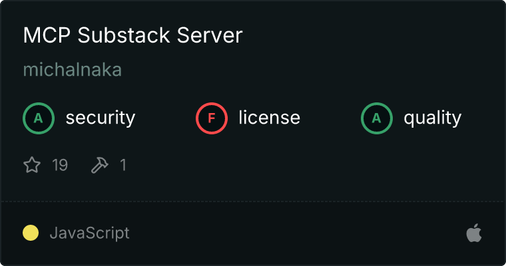Click the Apple logo platform icon
Image resolution: width=506 pixels, height=266 pixels.
[473, 233]
